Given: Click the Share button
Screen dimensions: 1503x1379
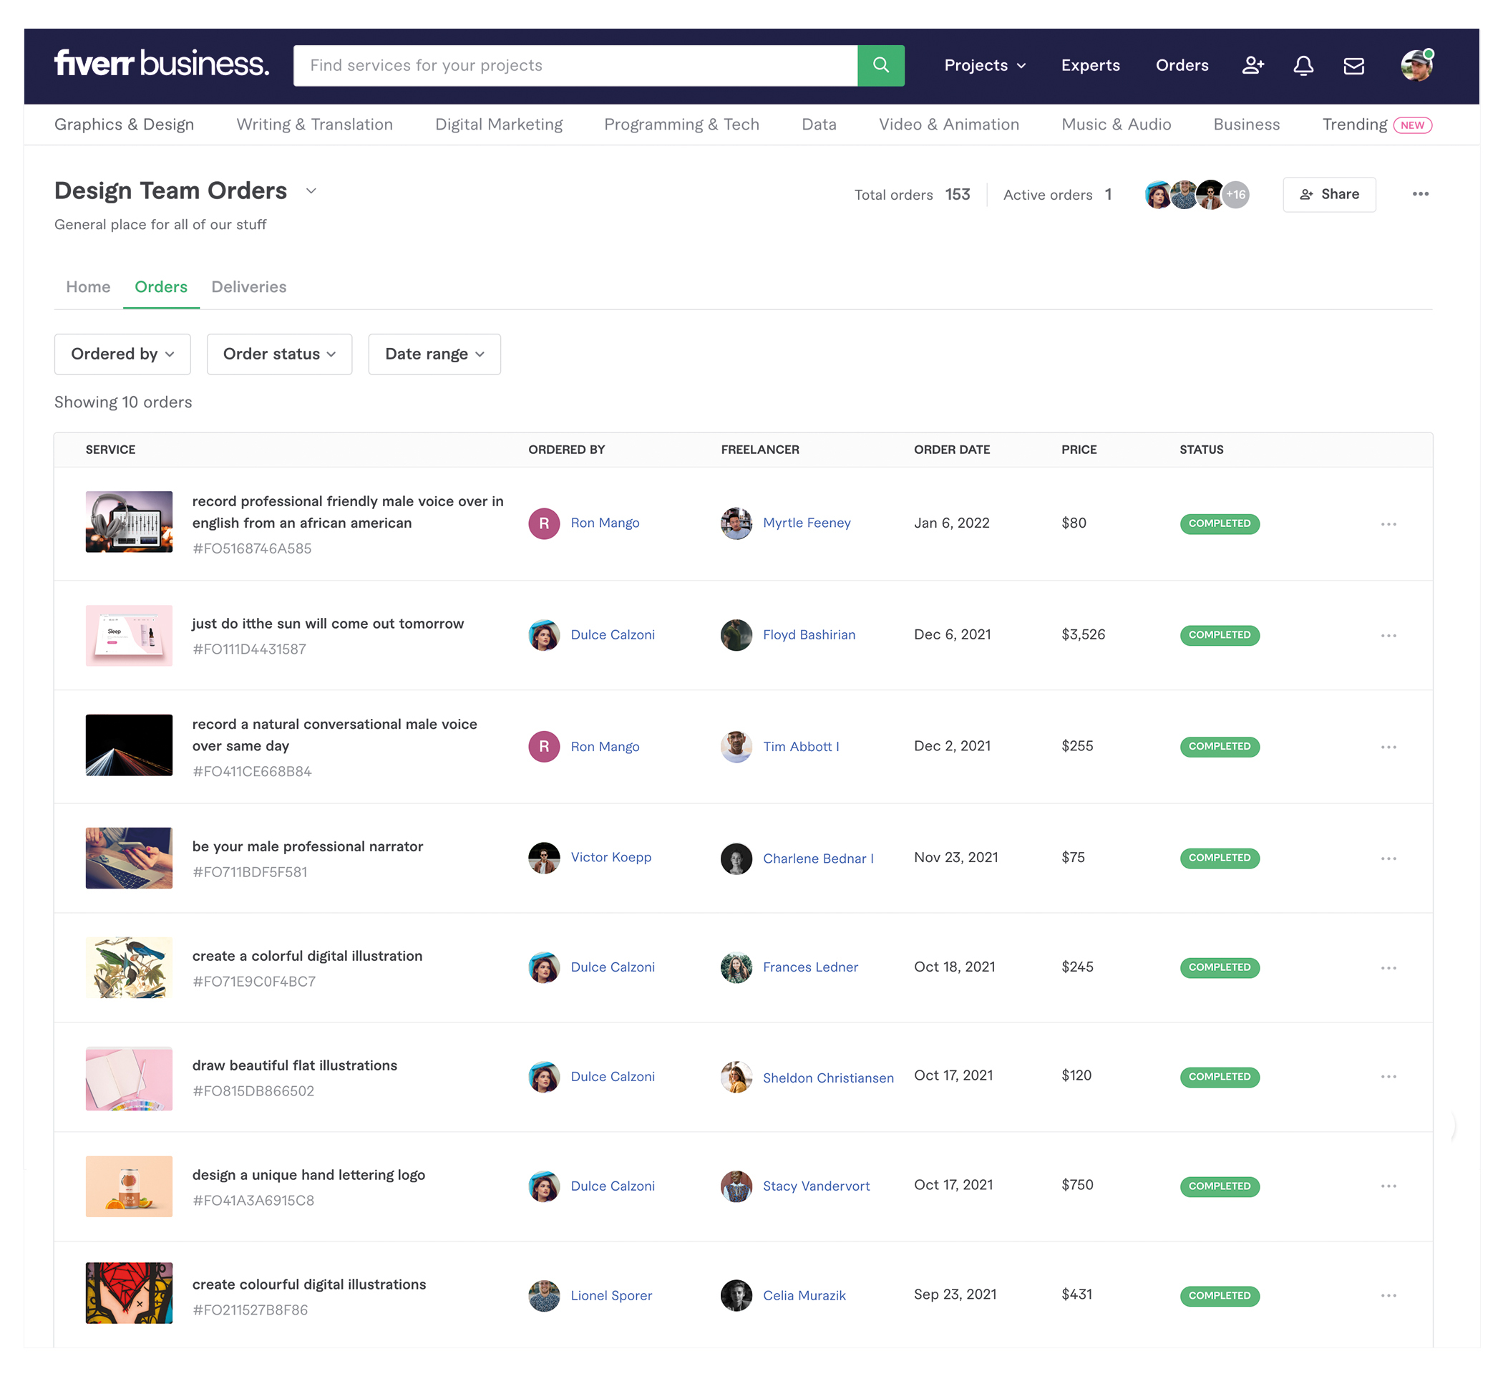Looking at the screenshot, I should pos(1328,194).
